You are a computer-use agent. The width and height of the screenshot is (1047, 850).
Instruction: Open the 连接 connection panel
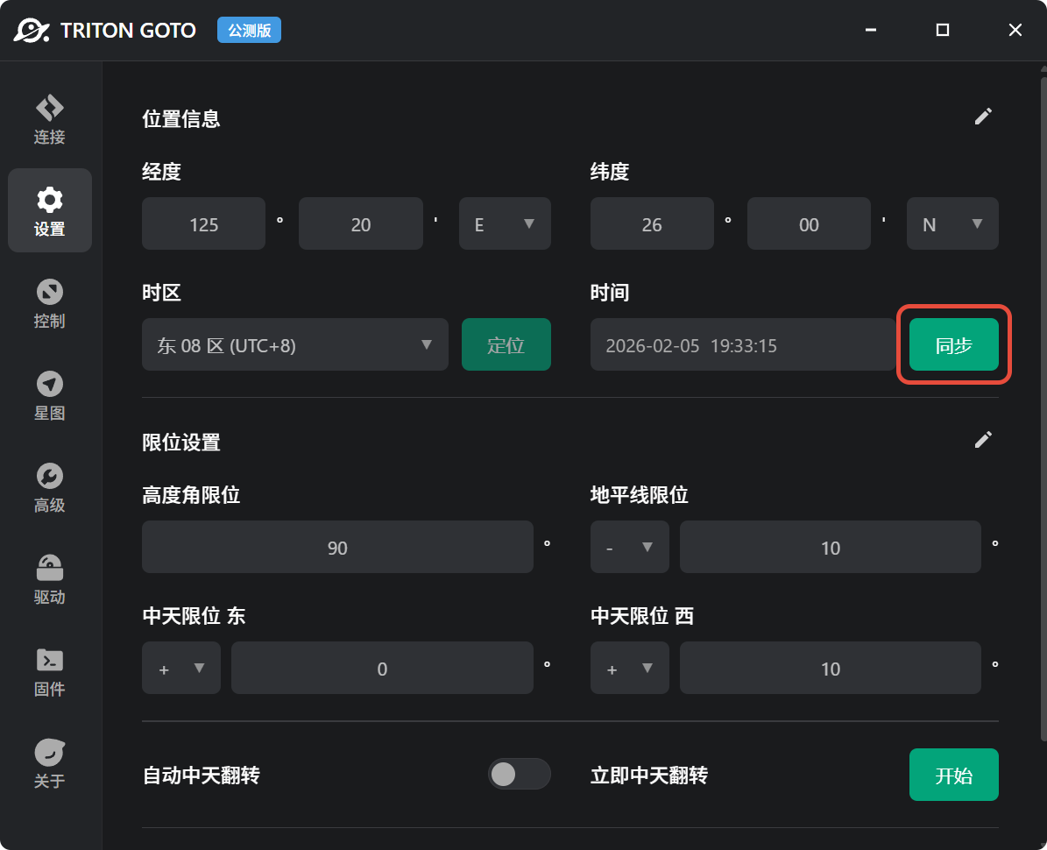[x=49, y=117]
